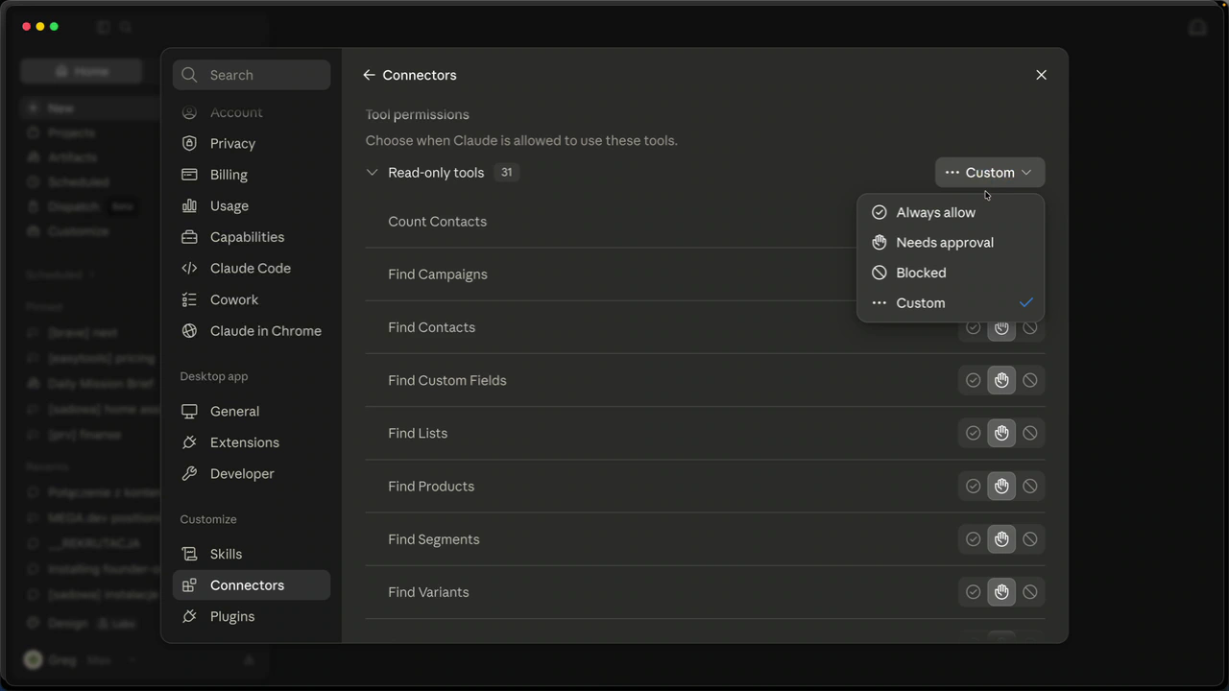1229x691 pixels.
Task: Click the General monitor icon
Action: point(189,412)
